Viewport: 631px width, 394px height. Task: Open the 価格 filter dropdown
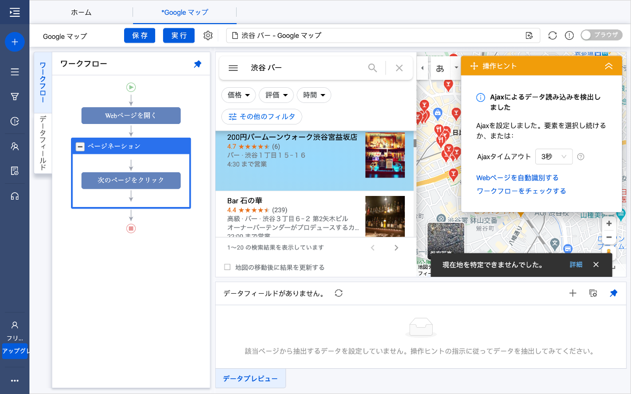pyautogui.click(x=238, y=95)
